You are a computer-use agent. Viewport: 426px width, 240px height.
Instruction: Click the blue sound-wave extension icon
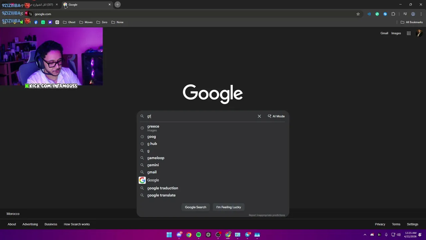pyautogui.click(x=369, y=14)
